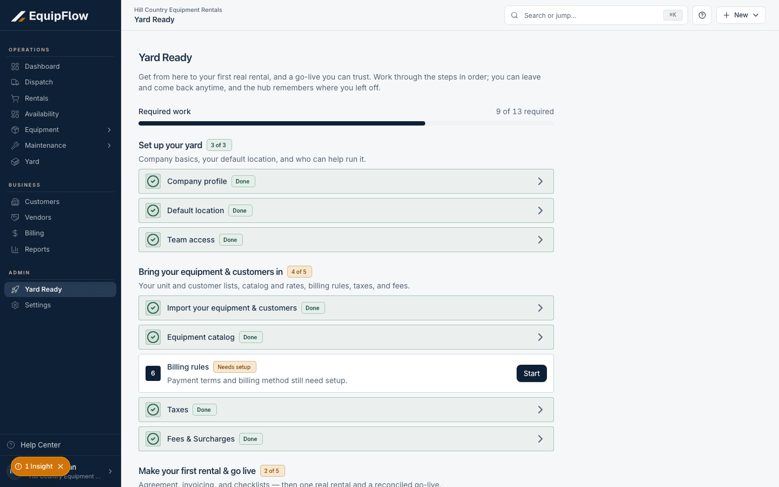Click the Vendors handshake icon
This screenshot has width=779, height=487.
click(15, 218)
